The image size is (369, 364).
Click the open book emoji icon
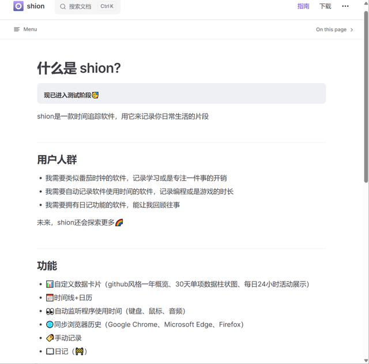pos(50,352)
